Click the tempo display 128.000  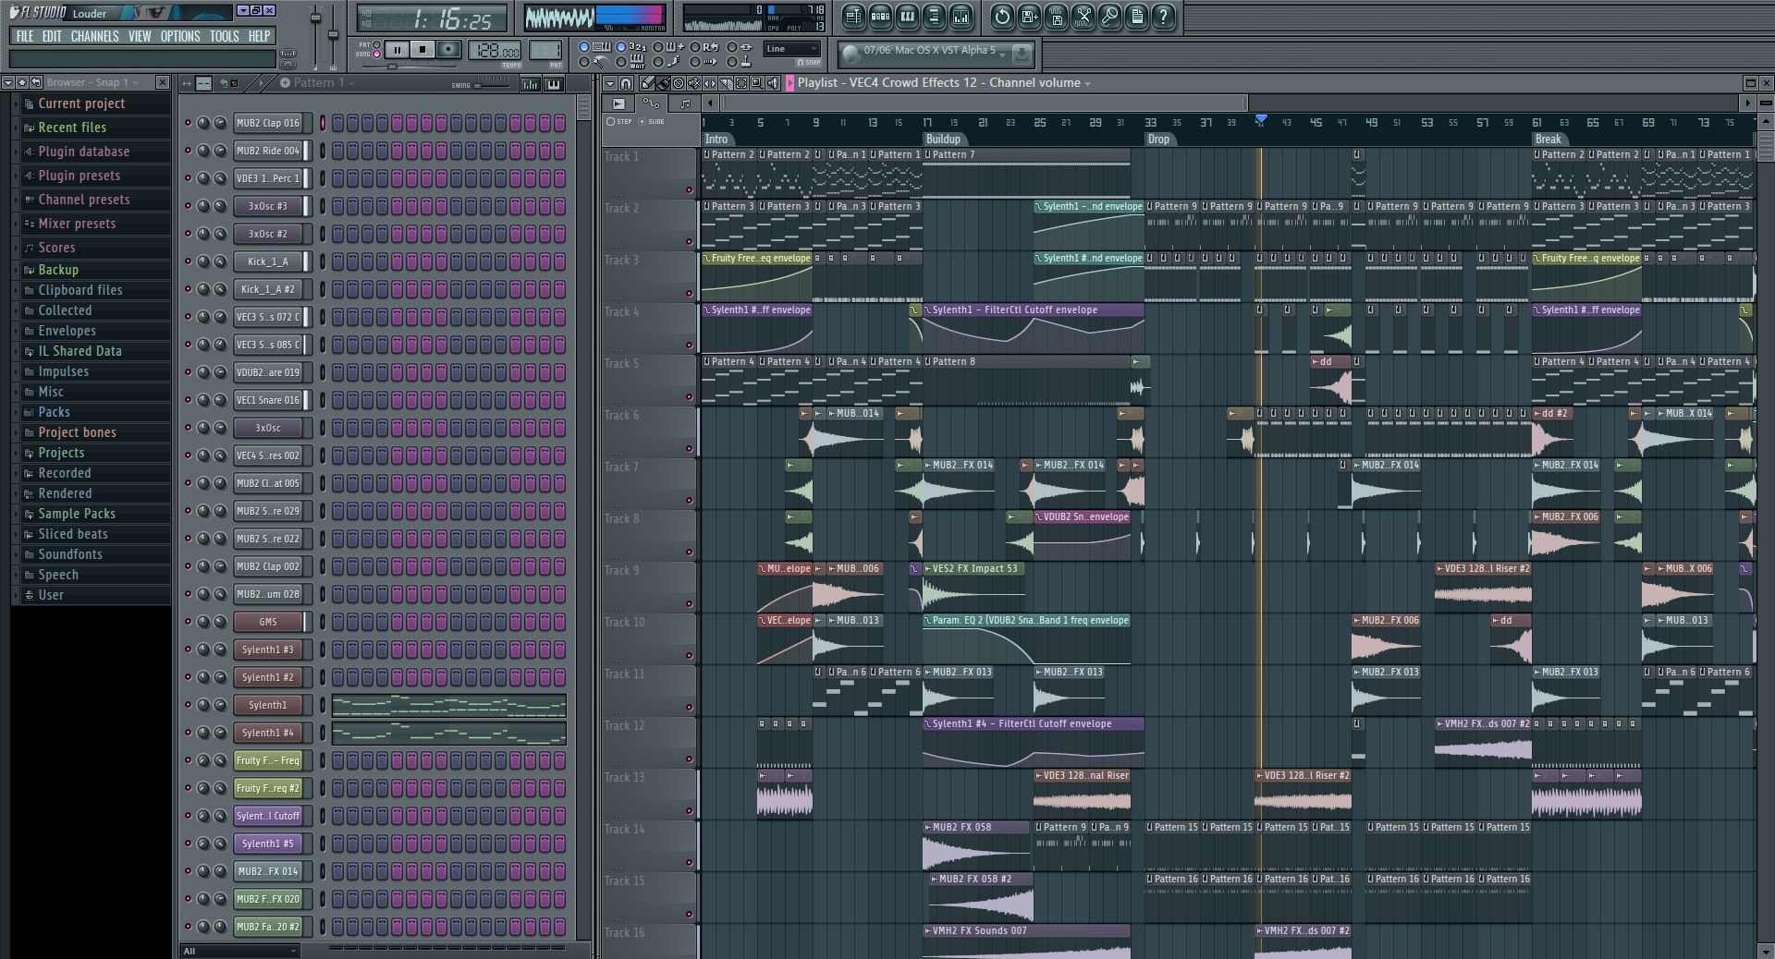pyautogui.click(x=495, y=51)
